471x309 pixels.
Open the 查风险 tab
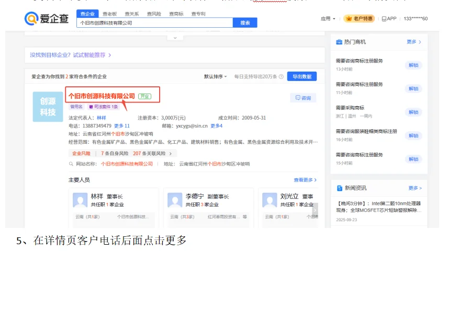point(154,14)
